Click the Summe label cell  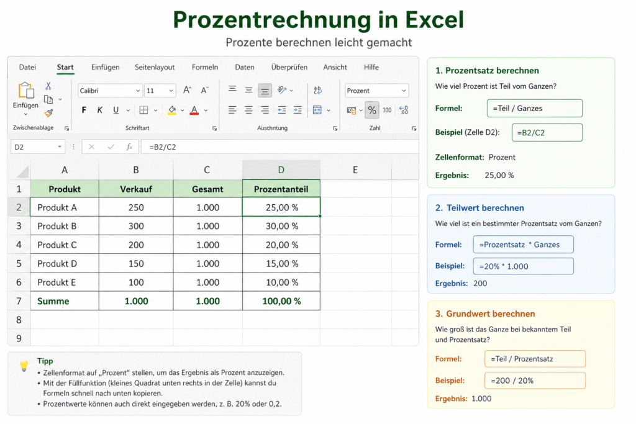click(65, 300)
